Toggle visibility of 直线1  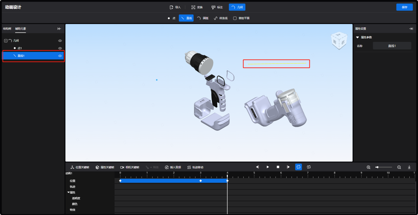pyautogui.click(x=60, y=56)
